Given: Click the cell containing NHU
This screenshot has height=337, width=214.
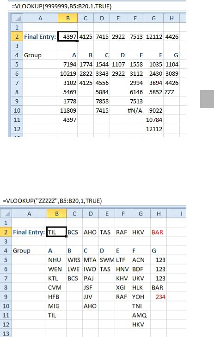Looking at the screenshot, I should [x=57, y=260].
